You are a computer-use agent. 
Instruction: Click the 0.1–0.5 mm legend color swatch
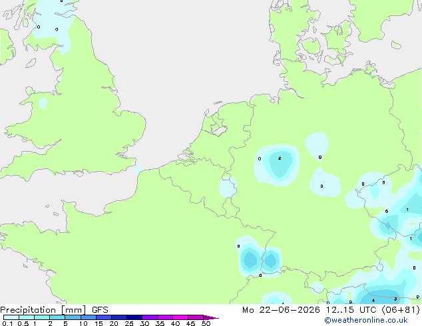(x=11, y=317)
